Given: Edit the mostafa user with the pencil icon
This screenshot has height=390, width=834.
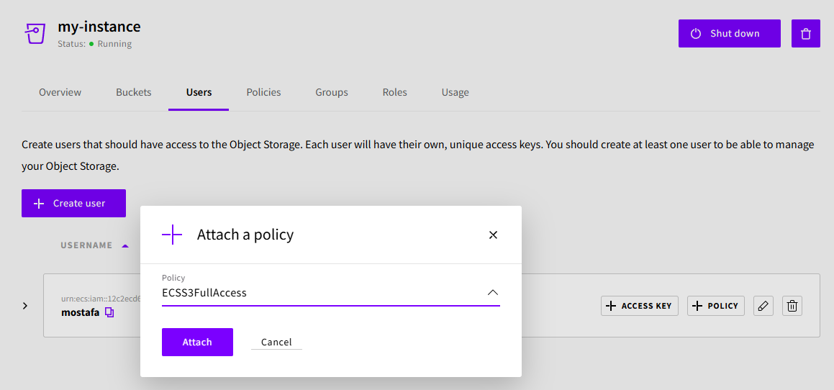Looking at the screenshot, I should click(763, 306).
